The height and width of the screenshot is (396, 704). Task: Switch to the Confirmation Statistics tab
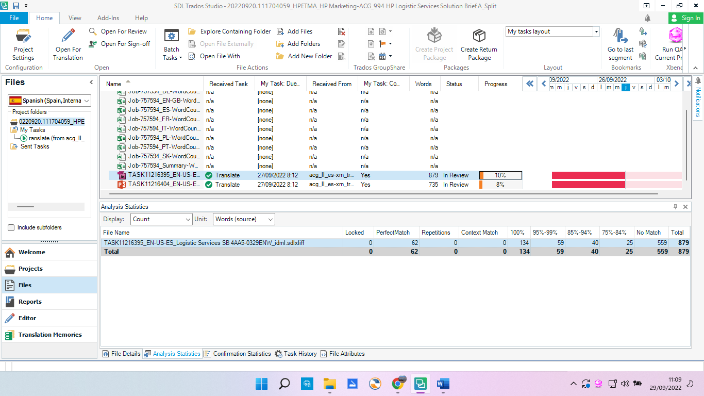click(x=237, y=354)
